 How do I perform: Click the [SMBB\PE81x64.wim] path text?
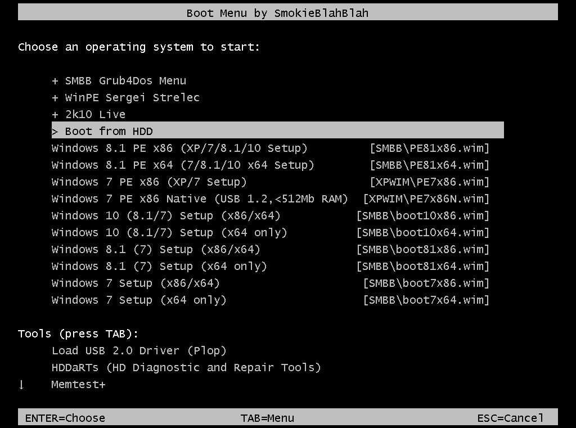coord(429,165)
